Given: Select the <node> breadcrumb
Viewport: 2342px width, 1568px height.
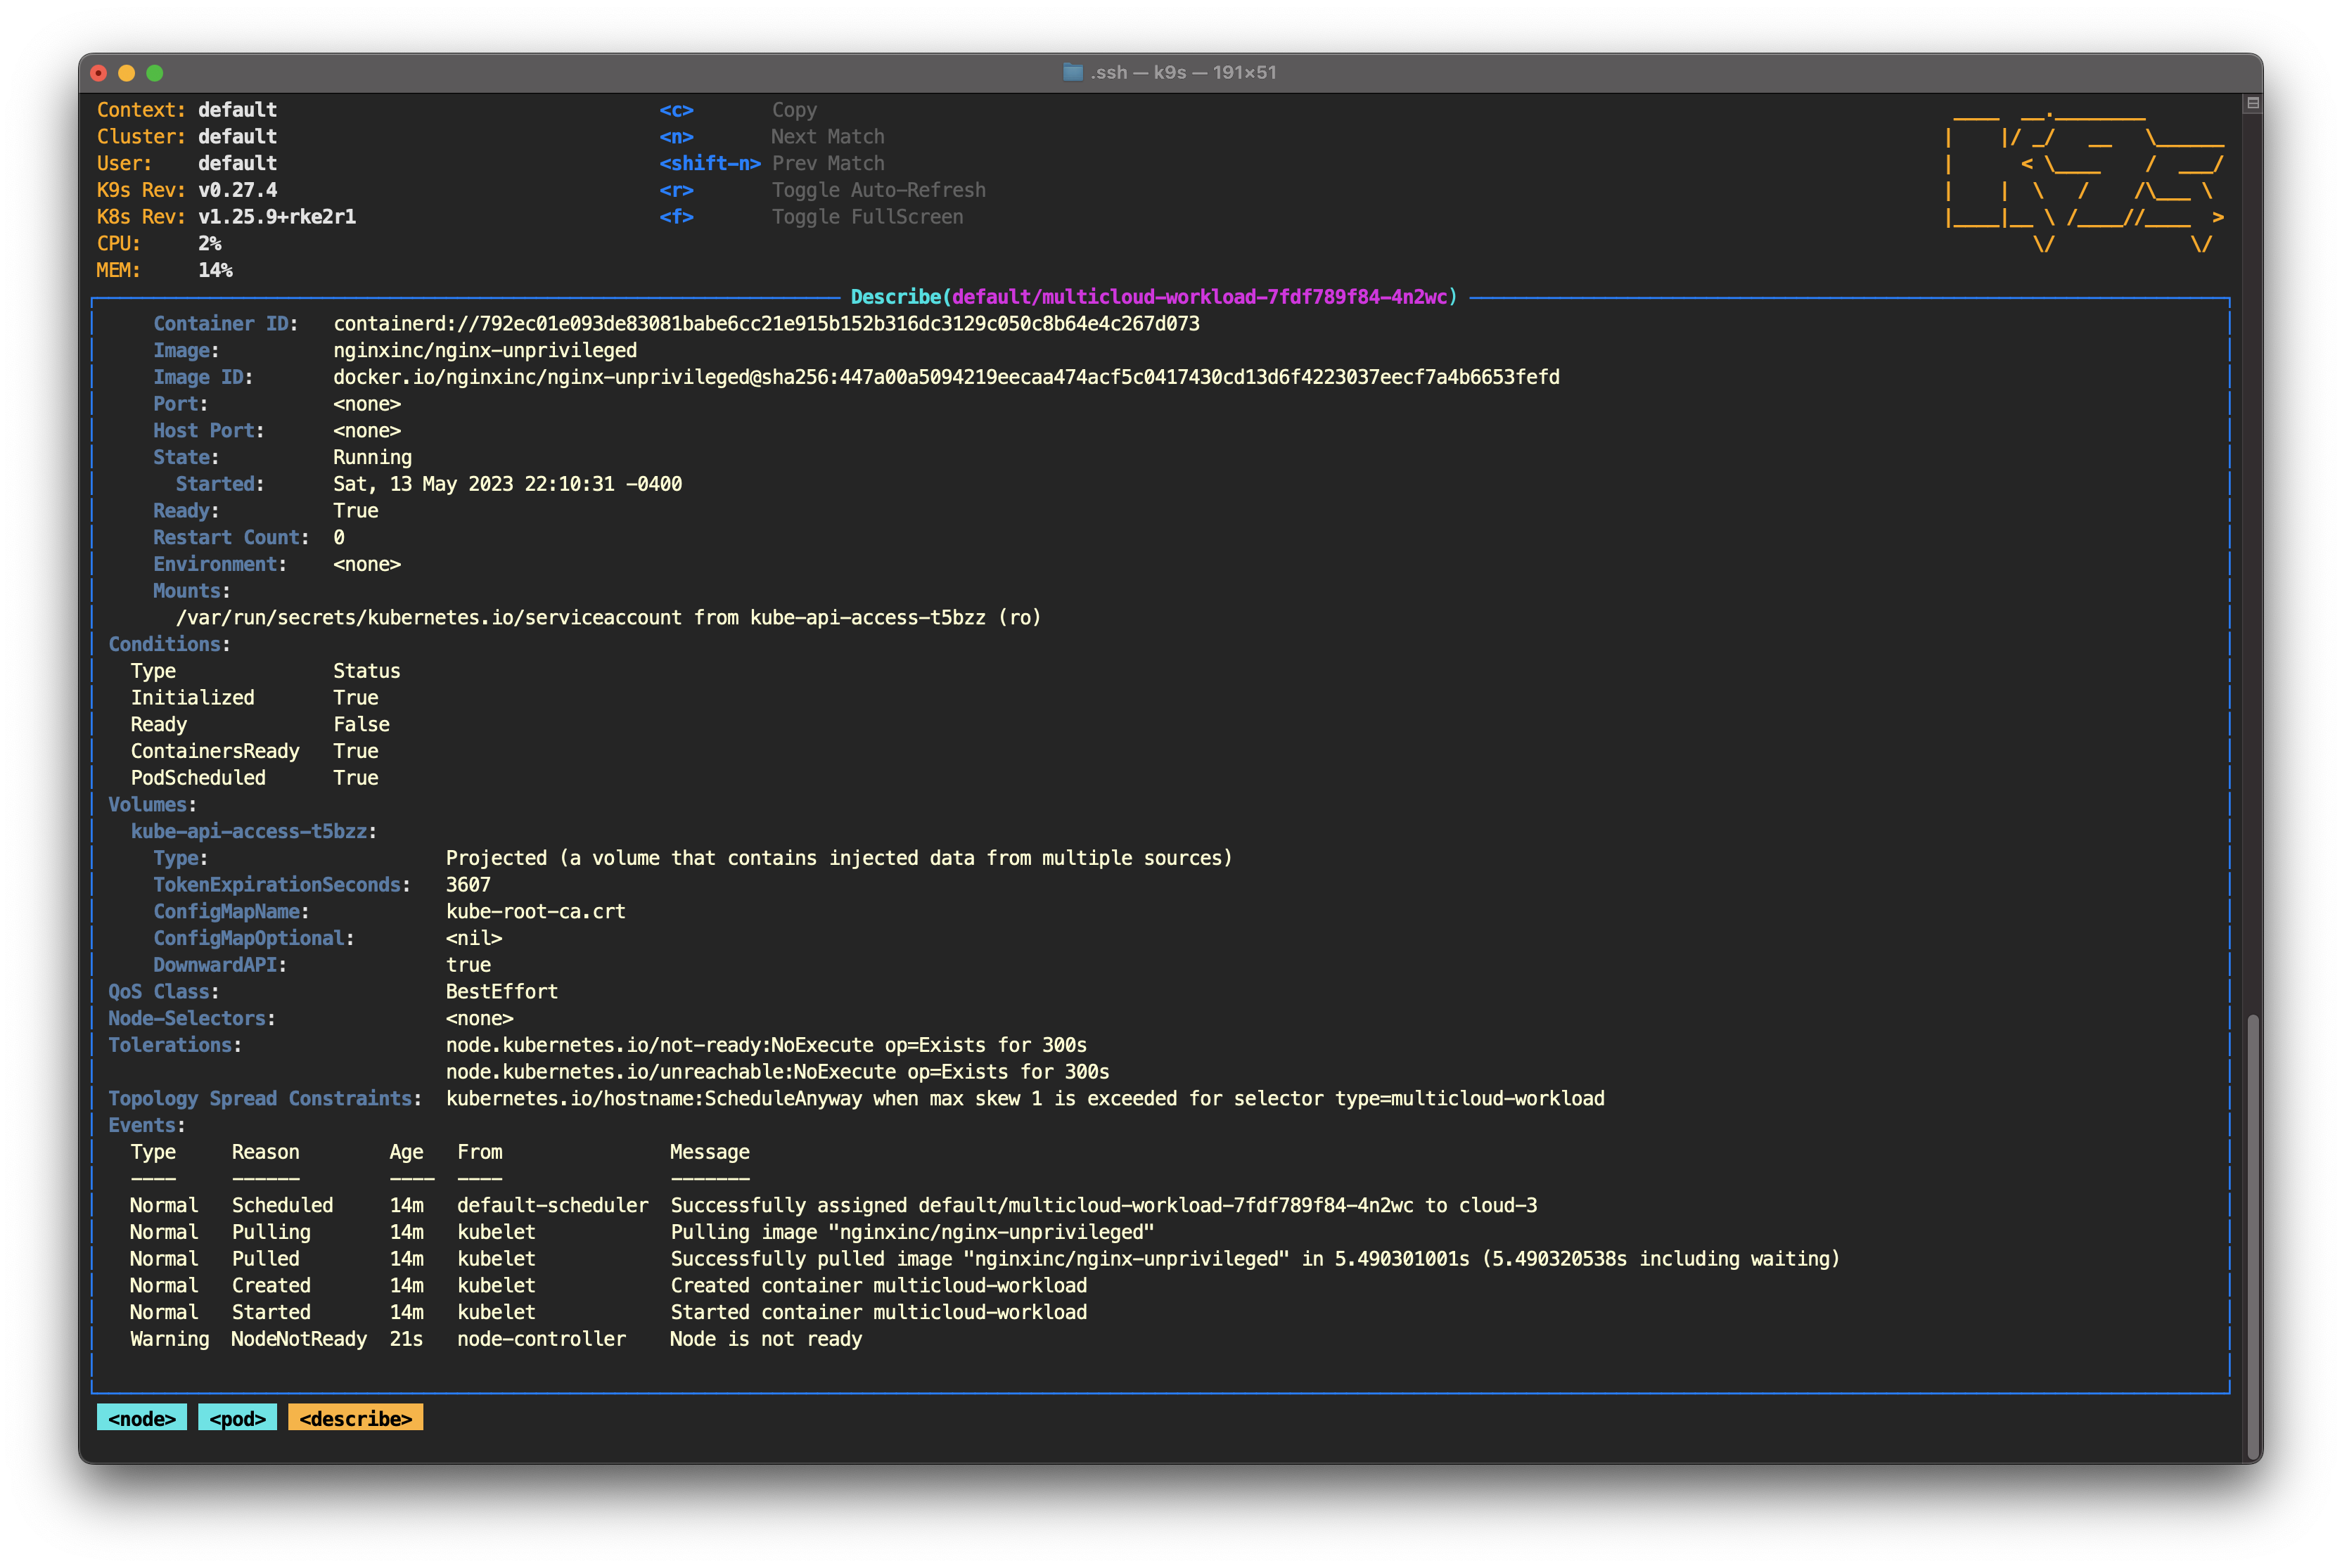Looking at the screenshot, I should click(x=142, y=1418).
